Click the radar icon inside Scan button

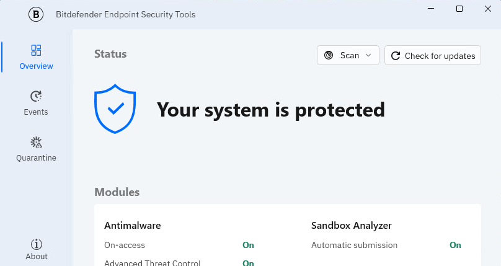pyautogui.click(x=329, y=55)
